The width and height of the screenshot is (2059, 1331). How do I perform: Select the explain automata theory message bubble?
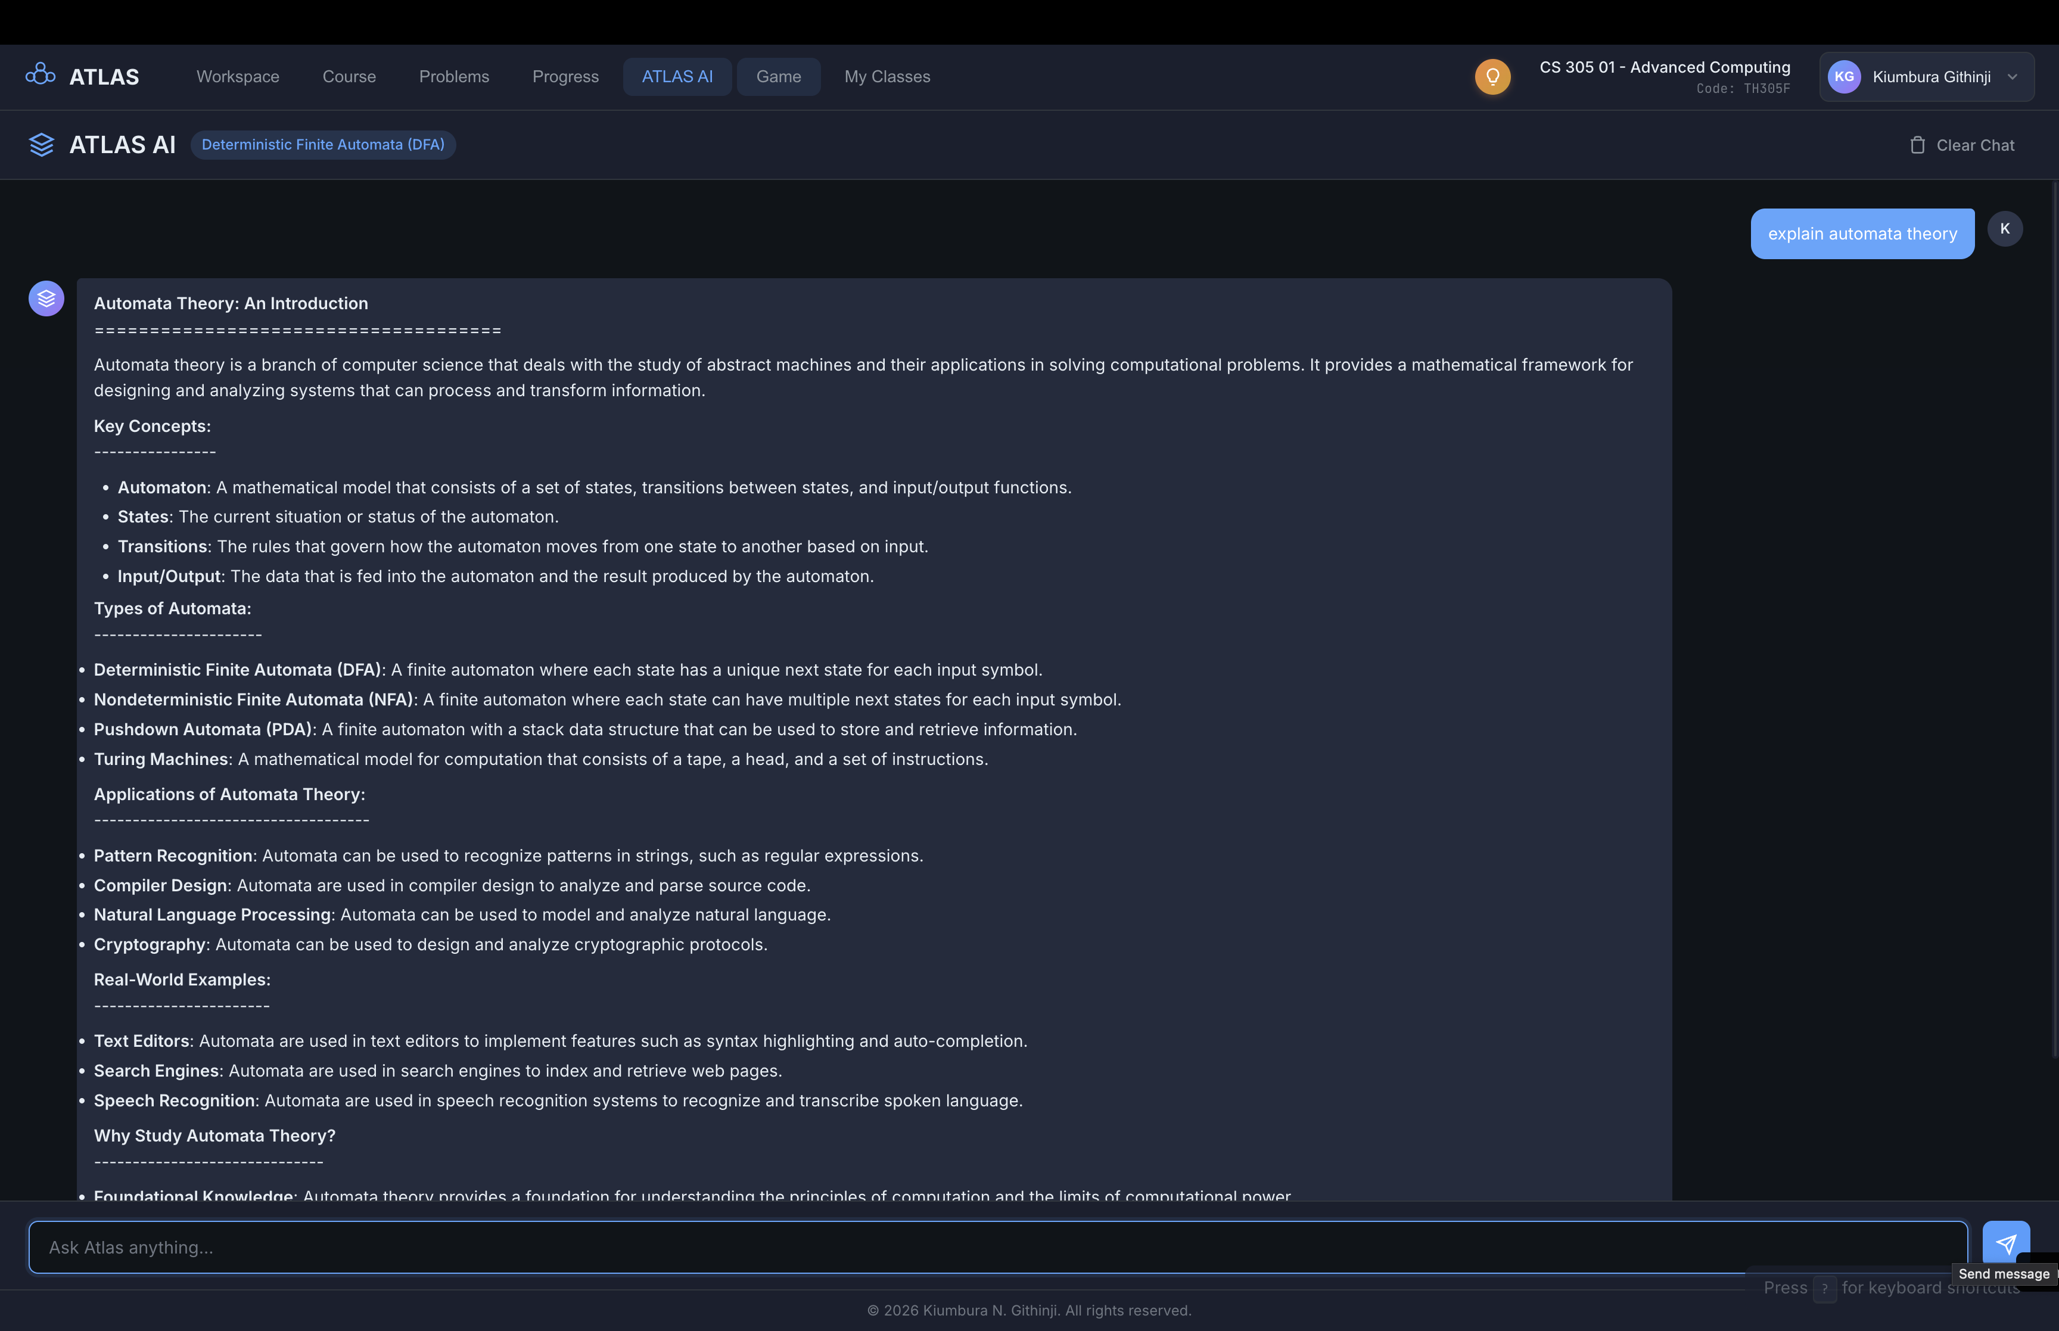(1862, 234)
